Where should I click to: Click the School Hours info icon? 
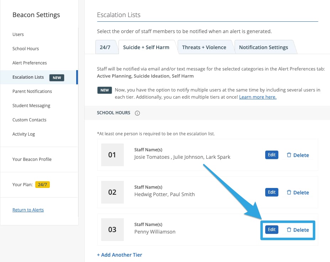[x=137, y=113]
